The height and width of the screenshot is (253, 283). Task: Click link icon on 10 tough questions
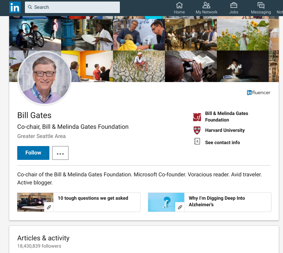point(49,207)
